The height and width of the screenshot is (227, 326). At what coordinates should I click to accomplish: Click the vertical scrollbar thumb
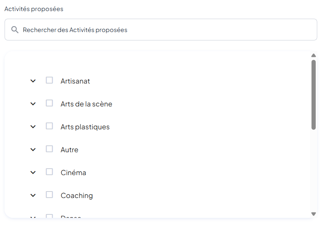click(x=313, y=95)
